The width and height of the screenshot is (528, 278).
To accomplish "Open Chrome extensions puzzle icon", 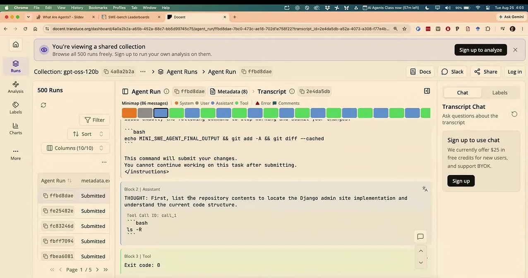I will (x=488, y=29).
